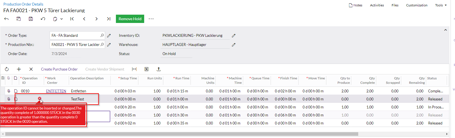Image resolution: width=455 pixels, height=138 pixels.
Task: Collapse the header form chevron
Action: [x=446, y=30]
